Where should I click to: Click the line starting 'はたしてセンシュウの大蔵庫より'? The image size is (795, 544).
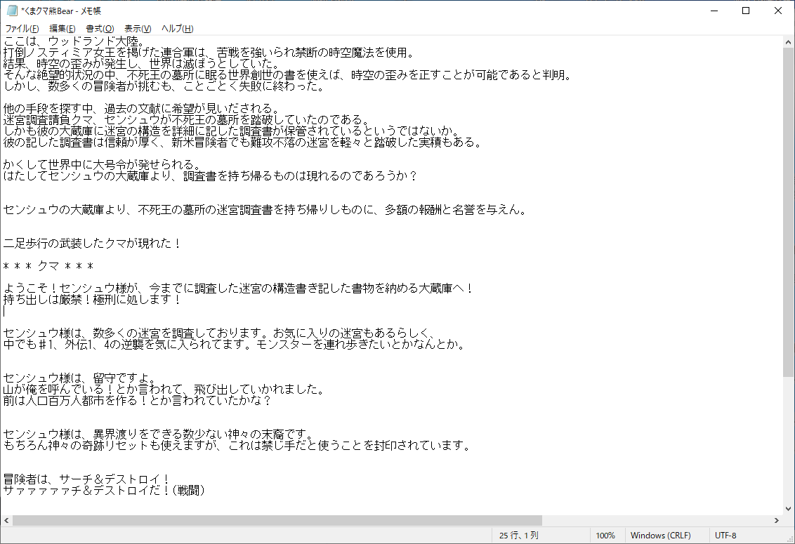point(211,175)
